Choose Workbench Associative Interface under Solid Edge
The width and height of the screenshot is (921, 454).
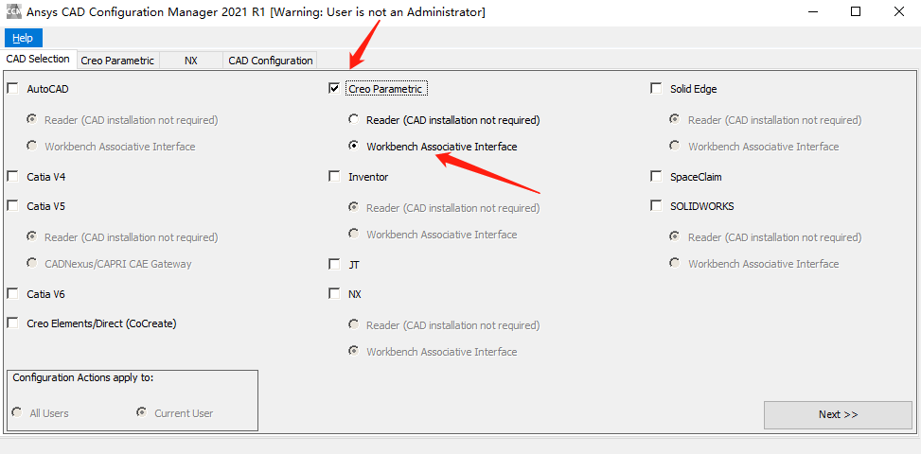(x=676, y=146)
